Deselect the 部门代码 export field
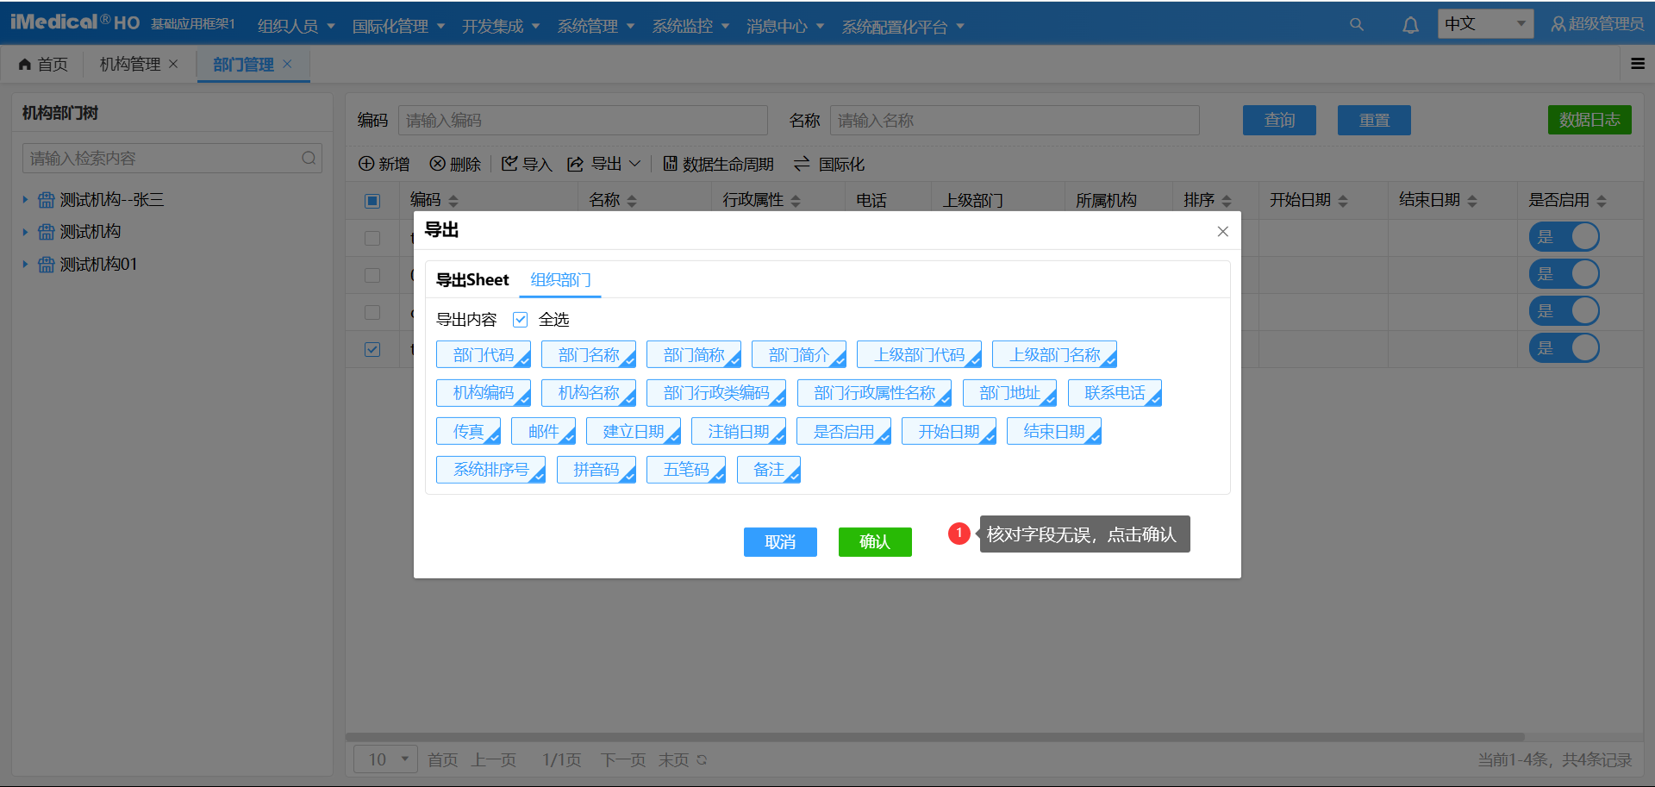The image size is (1655, 787). (x=484, y=355)
